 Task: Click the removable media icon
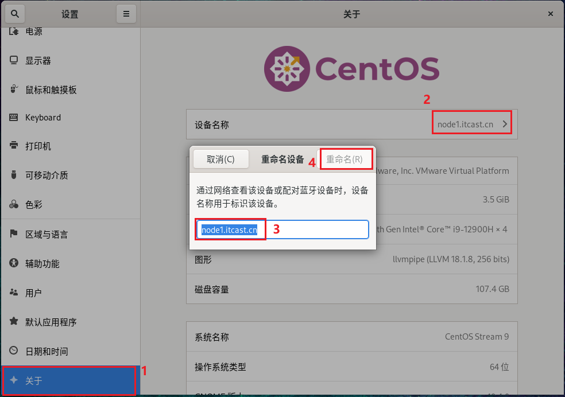tap(14, 175)
